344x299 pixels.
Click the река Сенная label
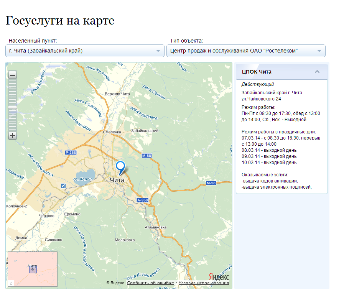tap(154, 92)
